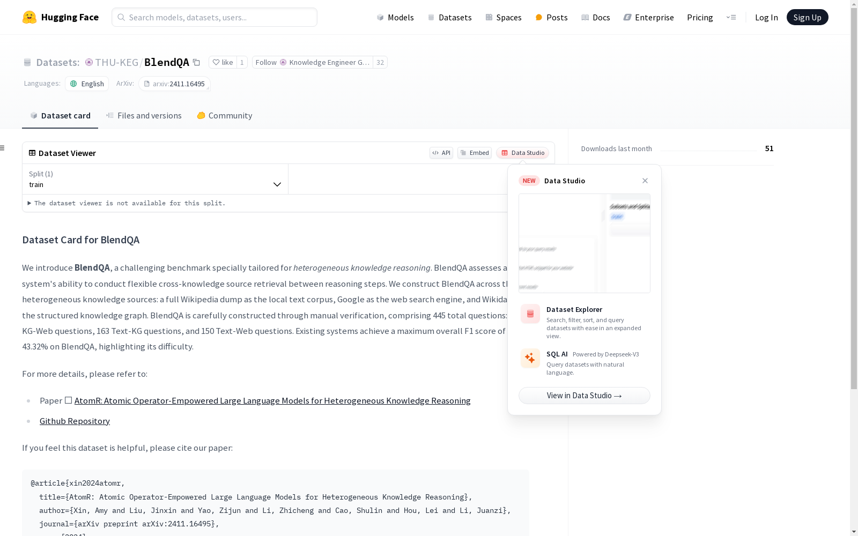
Task: Click the Knowledge Engineer Group avatar icon
Action: (x=283, y=62)
